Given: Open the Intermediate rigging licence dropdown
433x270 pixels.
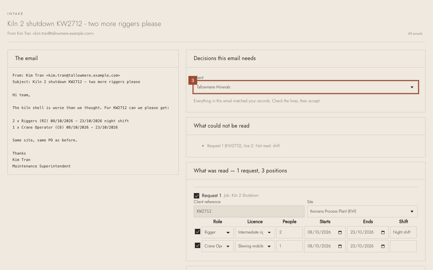Looking at the screenshot, I should tap(255, 232).
